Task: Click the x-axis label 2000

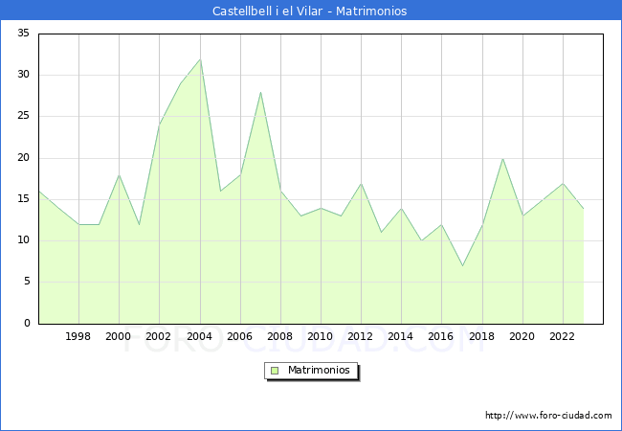Action: click(x=119, y=336)
